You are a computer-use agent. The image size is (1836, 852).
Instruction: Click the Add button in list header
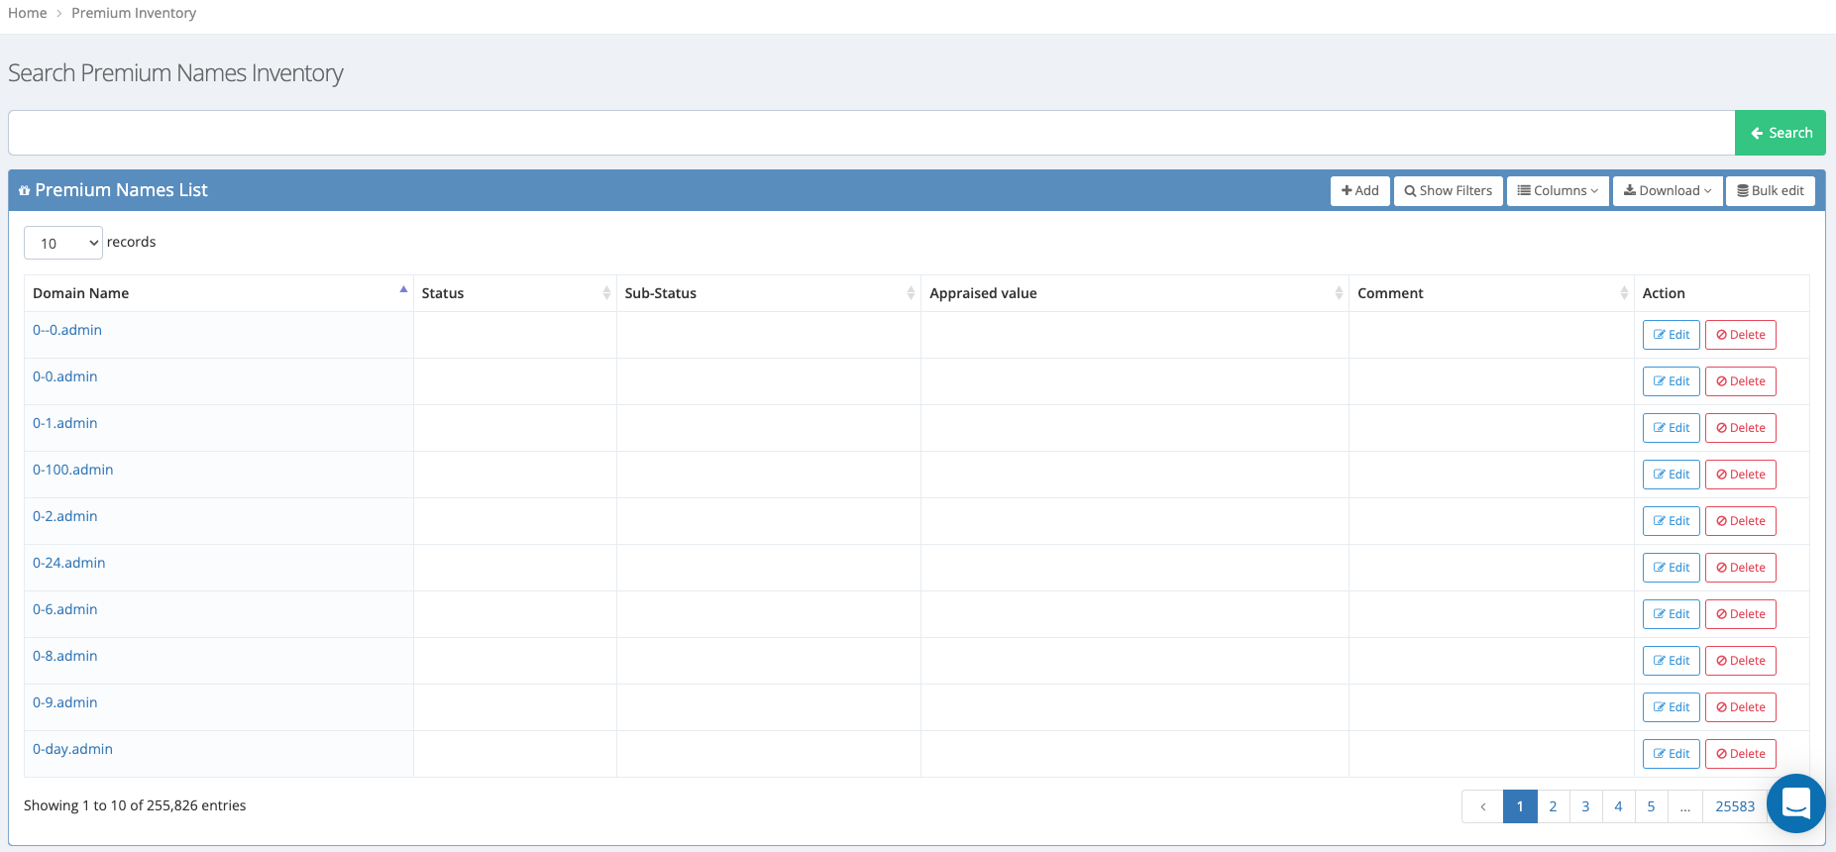(x=1359, y=191)
